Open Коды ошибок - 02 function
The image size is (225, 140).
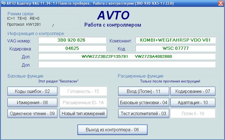coord(32,91)
